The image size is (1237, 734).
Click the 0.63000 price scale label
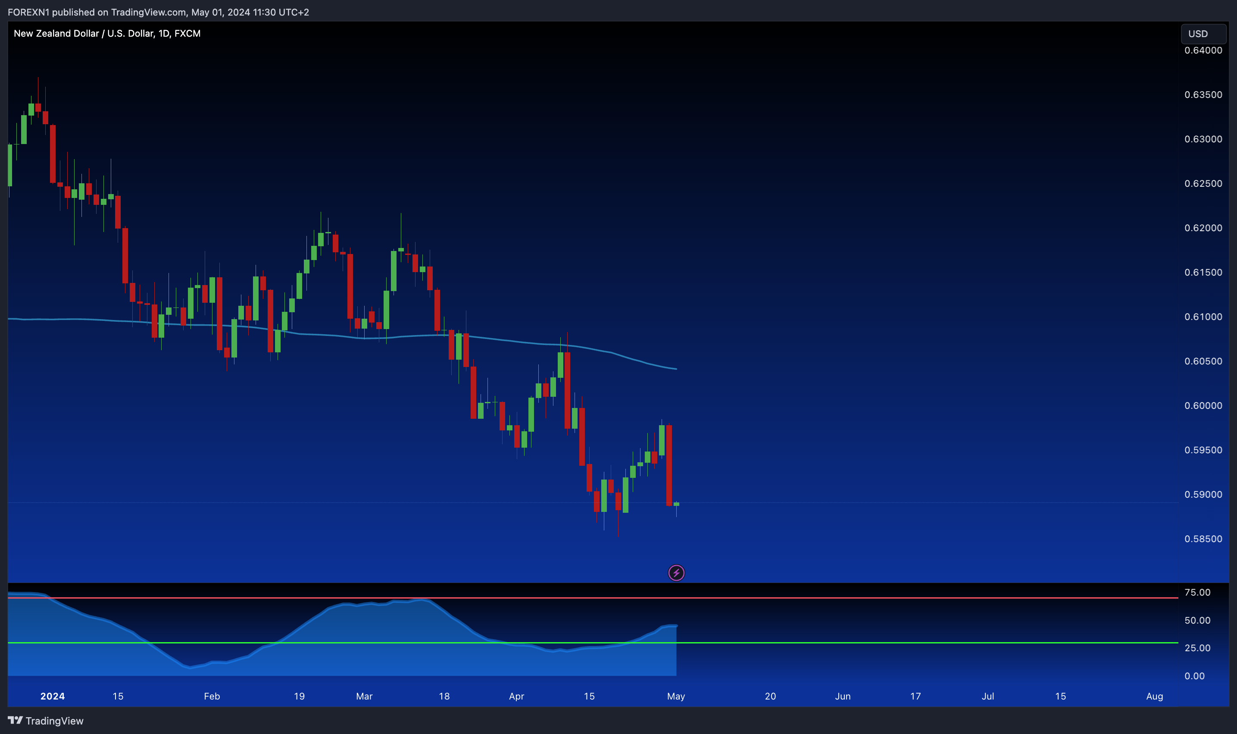(x=1203, y=139)
